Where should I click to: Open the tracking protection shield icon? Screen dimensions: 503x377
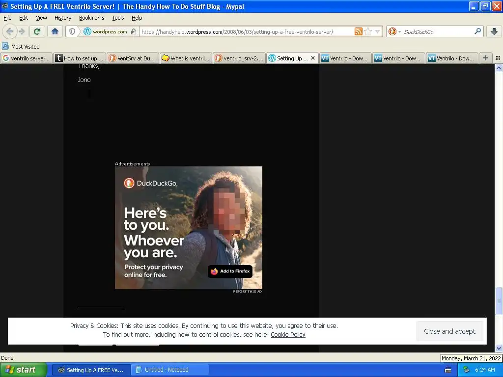coord(72,31)
